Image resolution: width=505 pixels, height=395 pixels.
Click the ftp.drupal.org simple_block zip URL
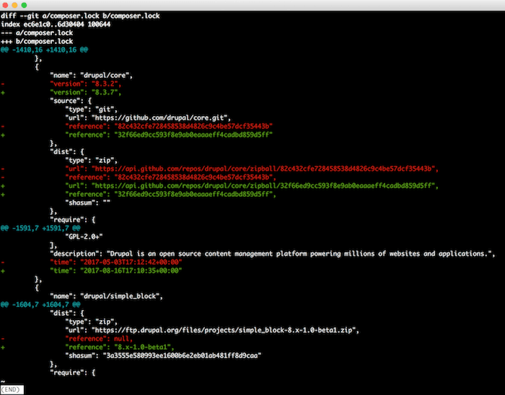225,330
